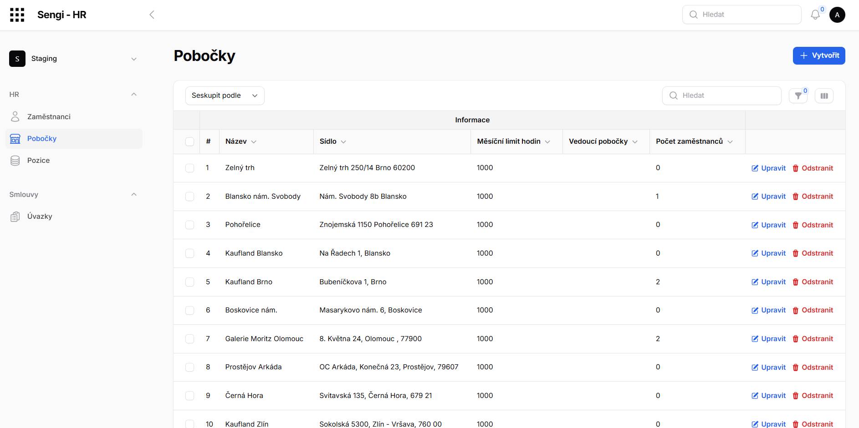Click the edit icon for Kaufland Brno

click(x=755, y=282)
